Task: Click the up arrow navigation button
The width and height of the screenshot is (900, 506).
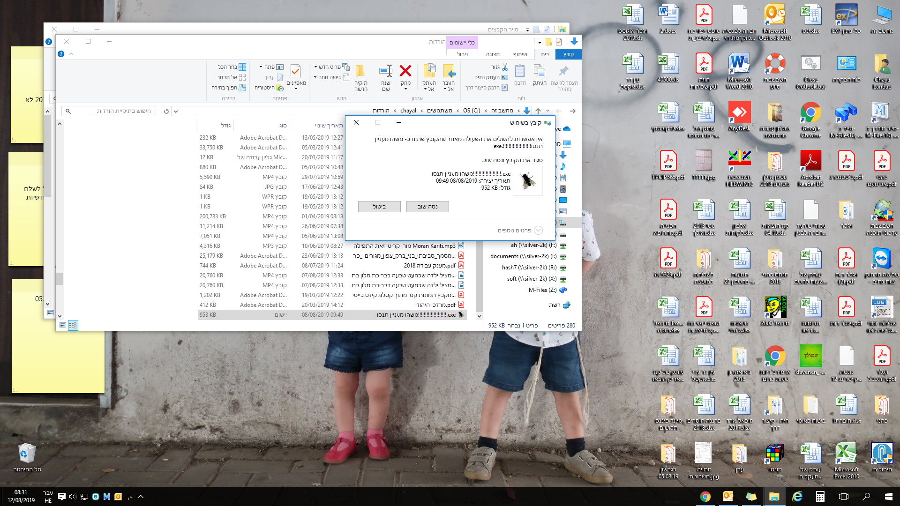Action: [x=538, y=111]
